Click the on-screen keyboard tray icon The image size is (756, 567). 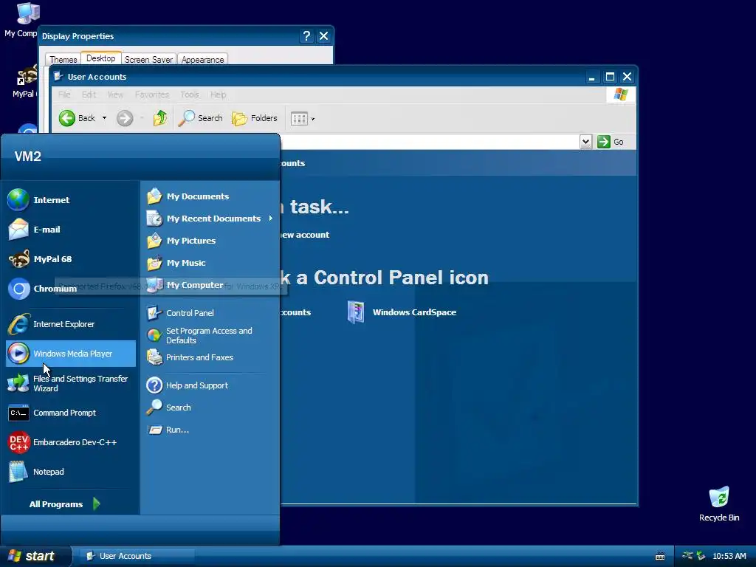[x=660, y=557]
